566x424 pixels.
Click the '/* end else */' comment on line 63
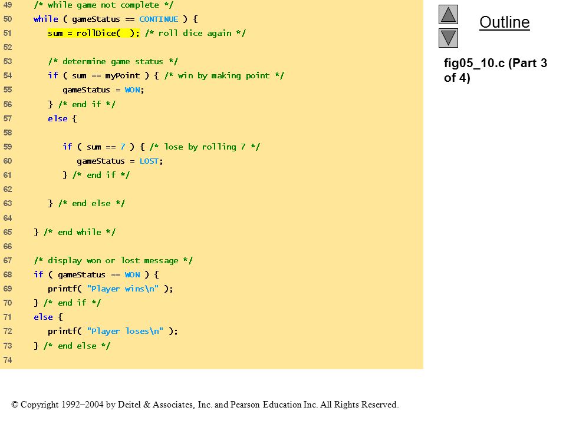click(x=91, y=203)
